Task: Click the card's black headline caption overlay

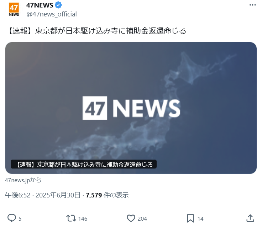Action: 84,164
